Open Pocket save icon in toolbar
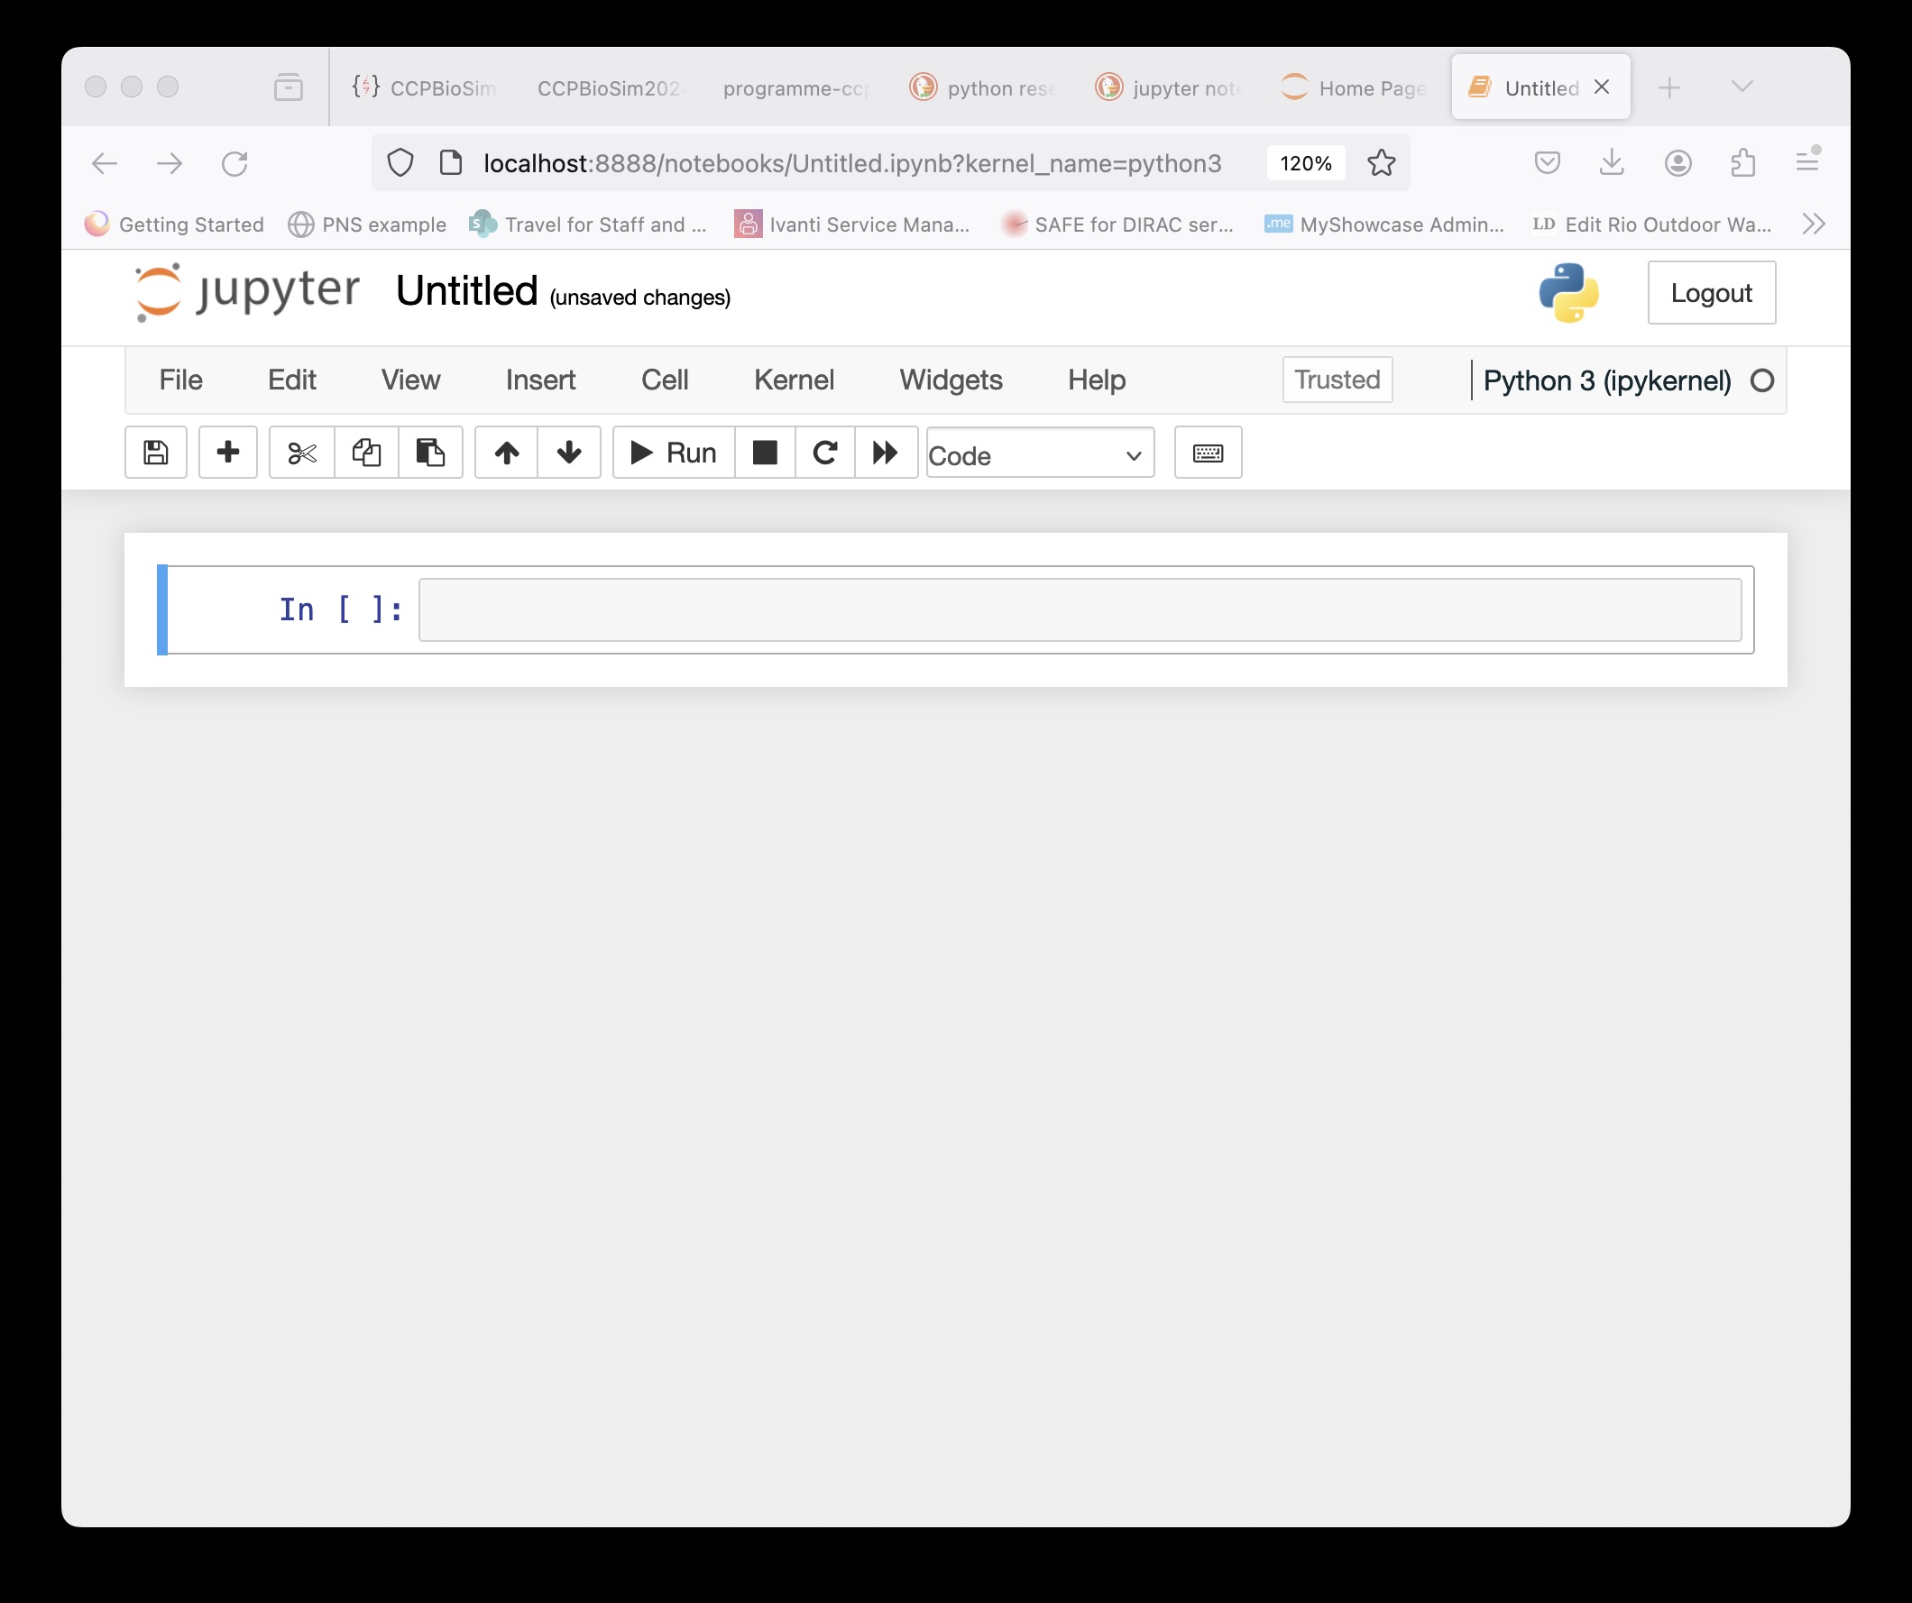 (1547, 163)
